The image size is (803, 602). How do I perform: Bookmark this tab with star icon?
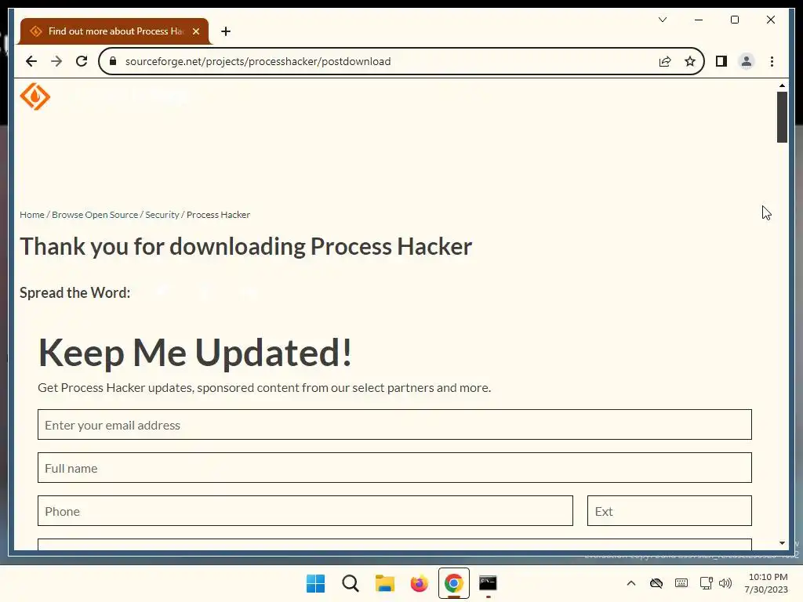[690, 61]
